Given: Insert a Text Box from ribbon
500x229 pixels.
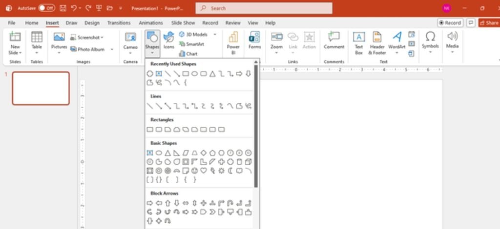Looking at the screenshot, I should coord(359,43).
